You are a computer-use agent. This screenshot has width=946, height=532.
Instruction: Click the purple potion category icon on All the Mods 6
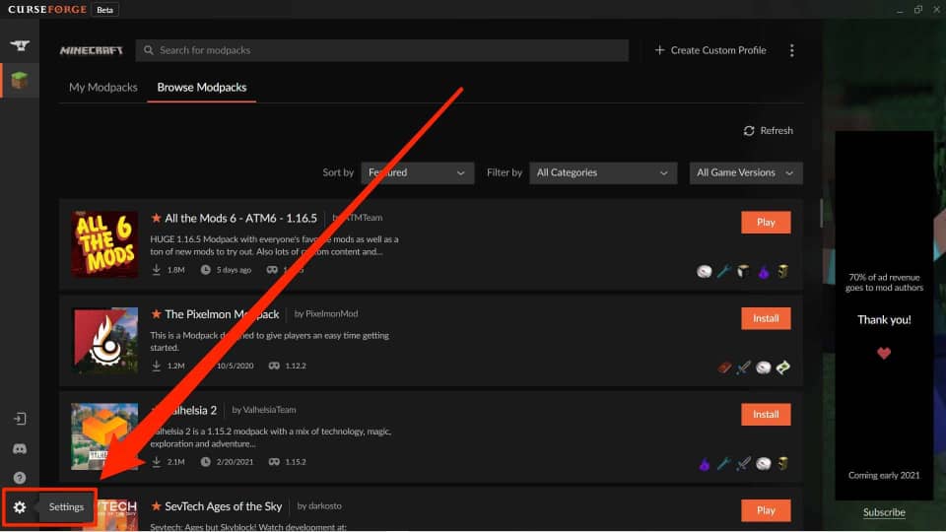point(763,272)
